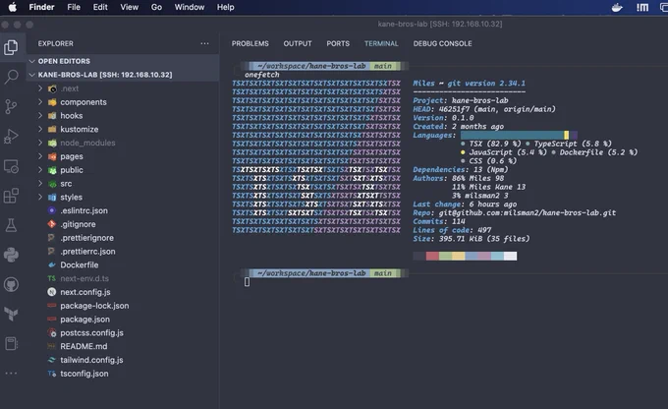668x409 pixels.
Task: Open the Python extension icon
Action: pos(11,255)
